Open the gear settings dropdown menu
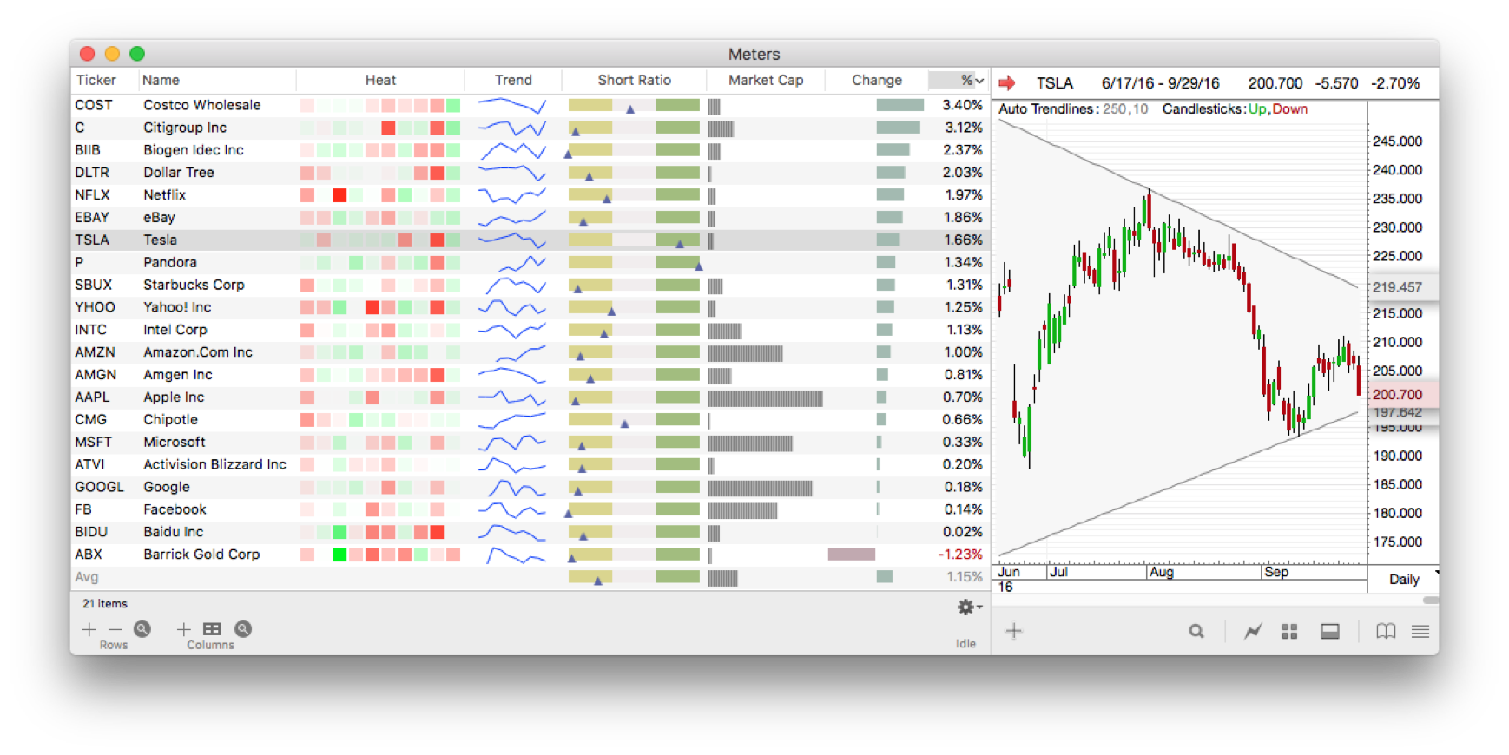1509x755 pixels. 969,607
